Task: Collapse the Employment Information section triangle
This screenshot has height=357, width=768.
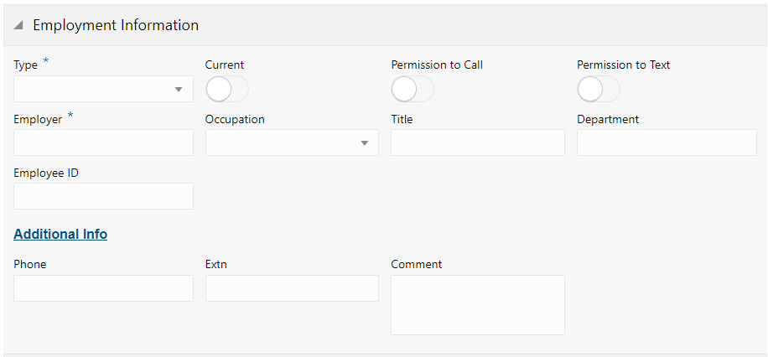Action: point(18,26)
